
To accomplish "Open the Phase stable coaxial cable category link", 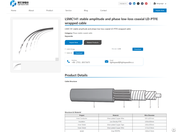I will [x=82, y=33].
